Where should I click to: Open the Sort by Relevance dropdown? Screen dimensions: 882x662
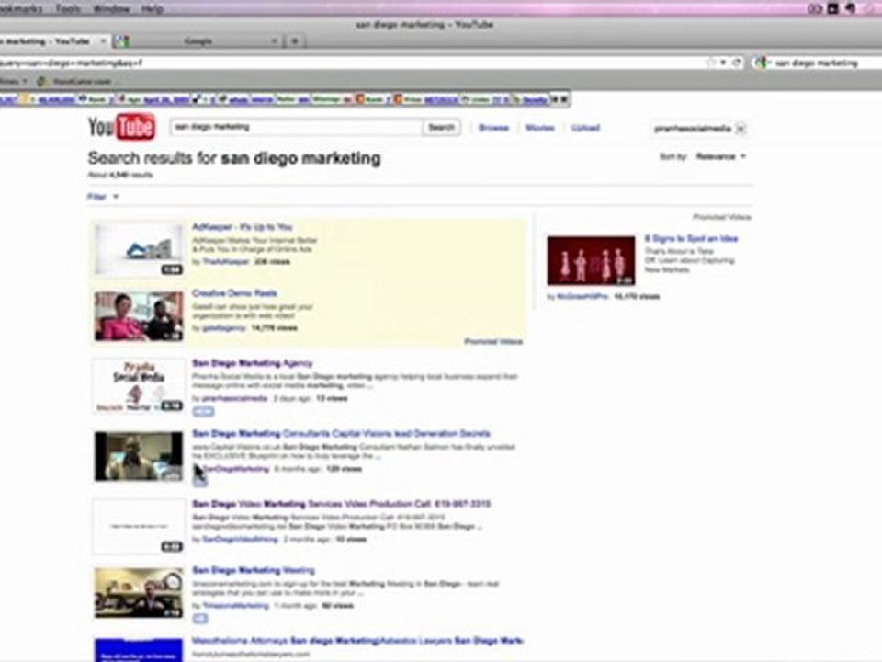[x=720, y=156]
